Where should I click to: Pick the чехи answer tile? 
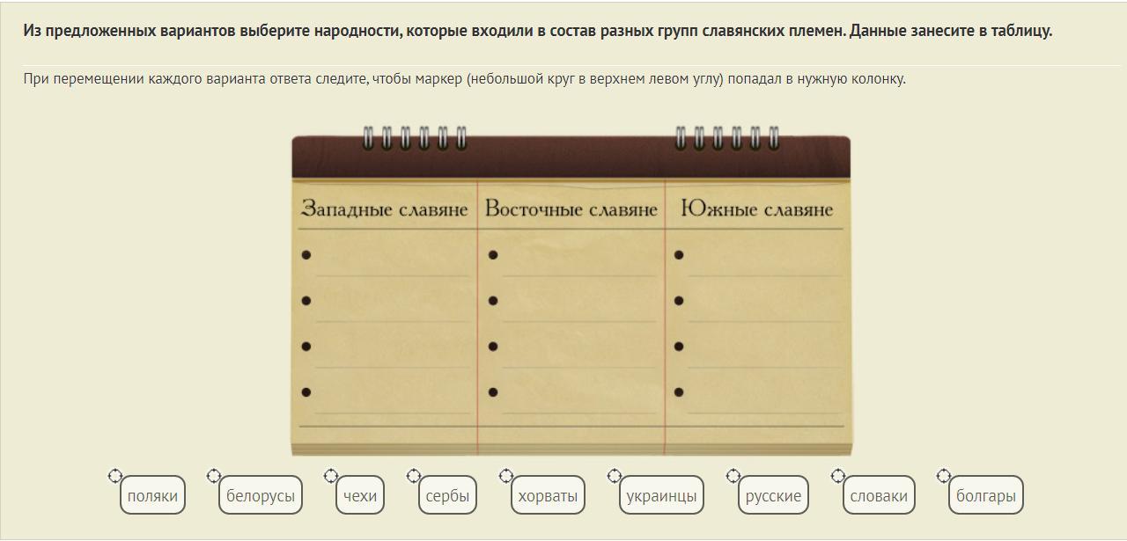pyautogui.click(x=360, y=496)
